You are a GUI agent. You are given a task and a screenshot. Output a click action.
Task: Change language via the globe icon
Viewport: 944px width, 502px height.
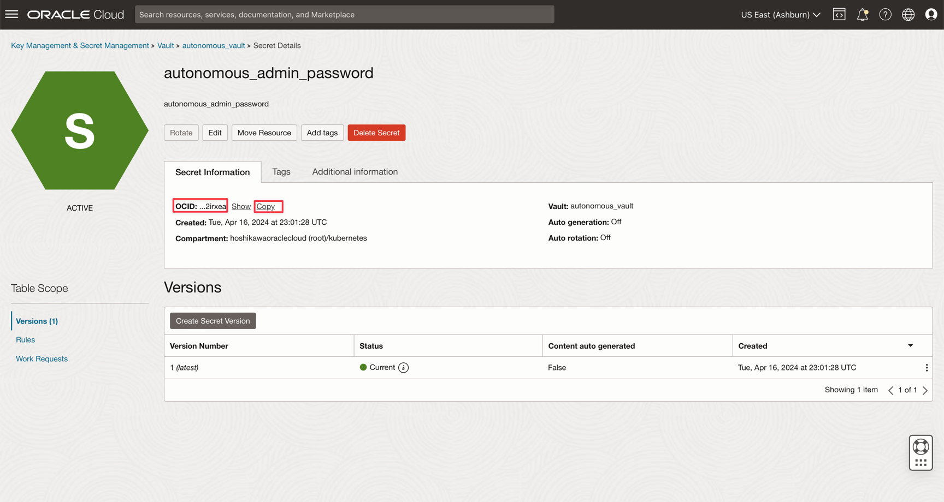coord(908,15)
